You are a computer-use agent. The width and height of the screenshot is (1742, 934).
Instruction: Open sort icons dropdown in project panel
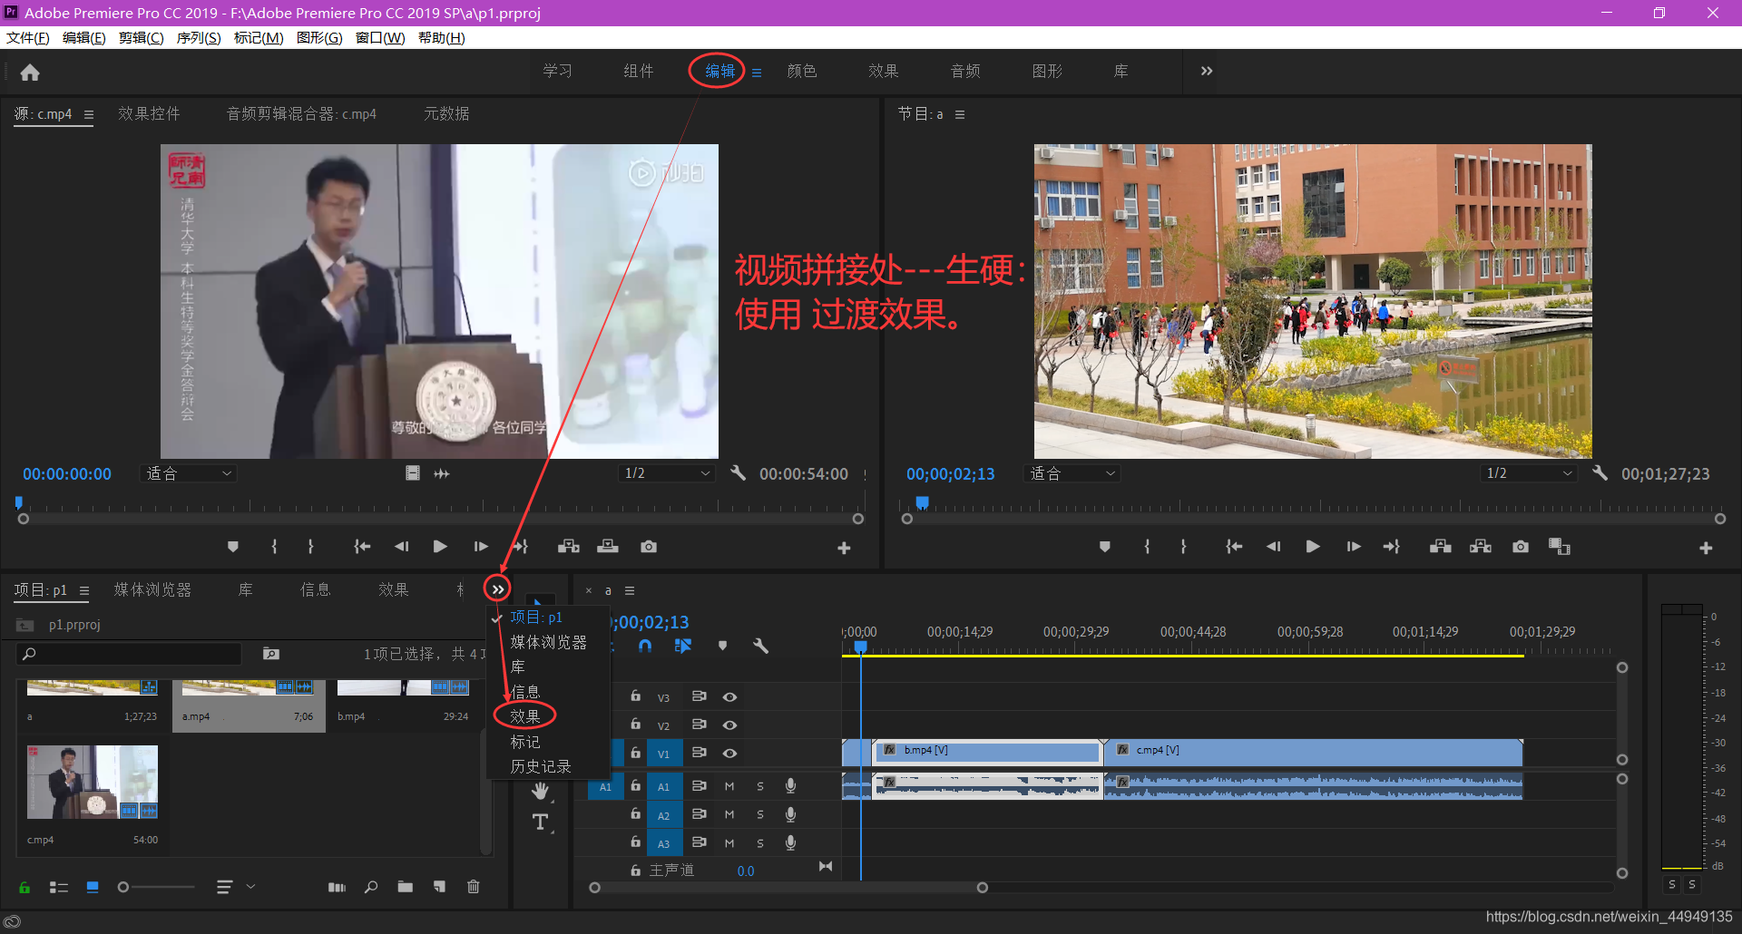pos(235,887)
